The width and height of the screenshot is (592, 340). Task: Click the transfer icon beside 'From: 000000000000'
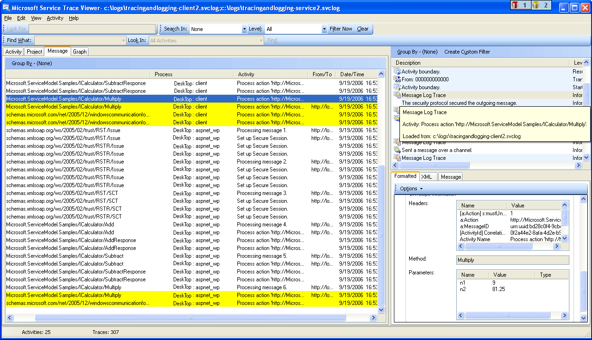pos(396,79)
